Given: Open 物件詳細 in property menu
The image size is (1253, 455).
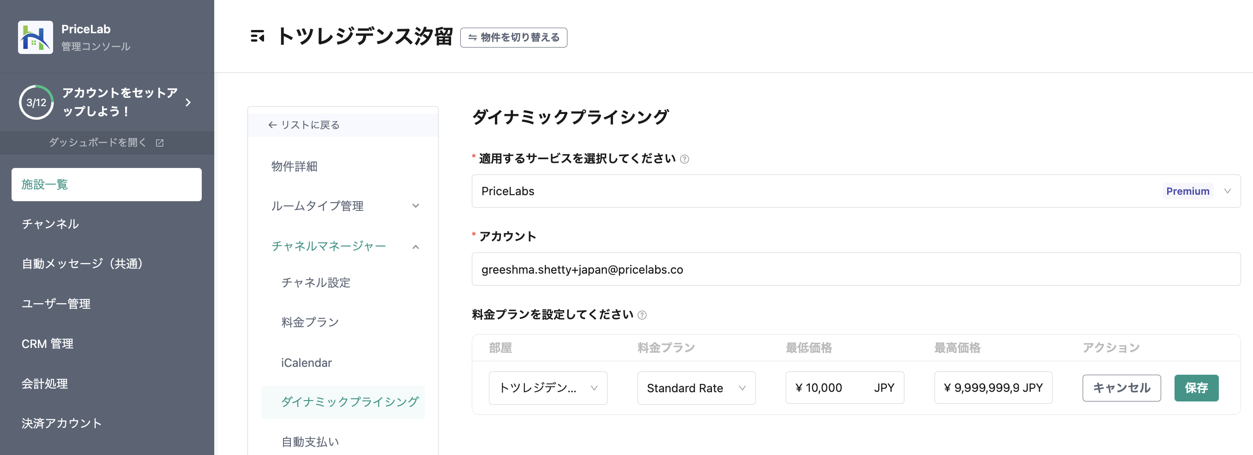Looking at the screenshot, I should click(x=294, y=166).
